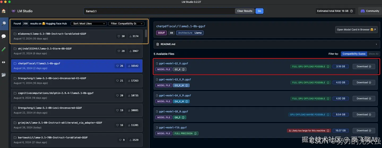The width and height of the screenshot is (382, 148).
Task: Click Open Model Card in Browser
Action: tap(356, 30)
